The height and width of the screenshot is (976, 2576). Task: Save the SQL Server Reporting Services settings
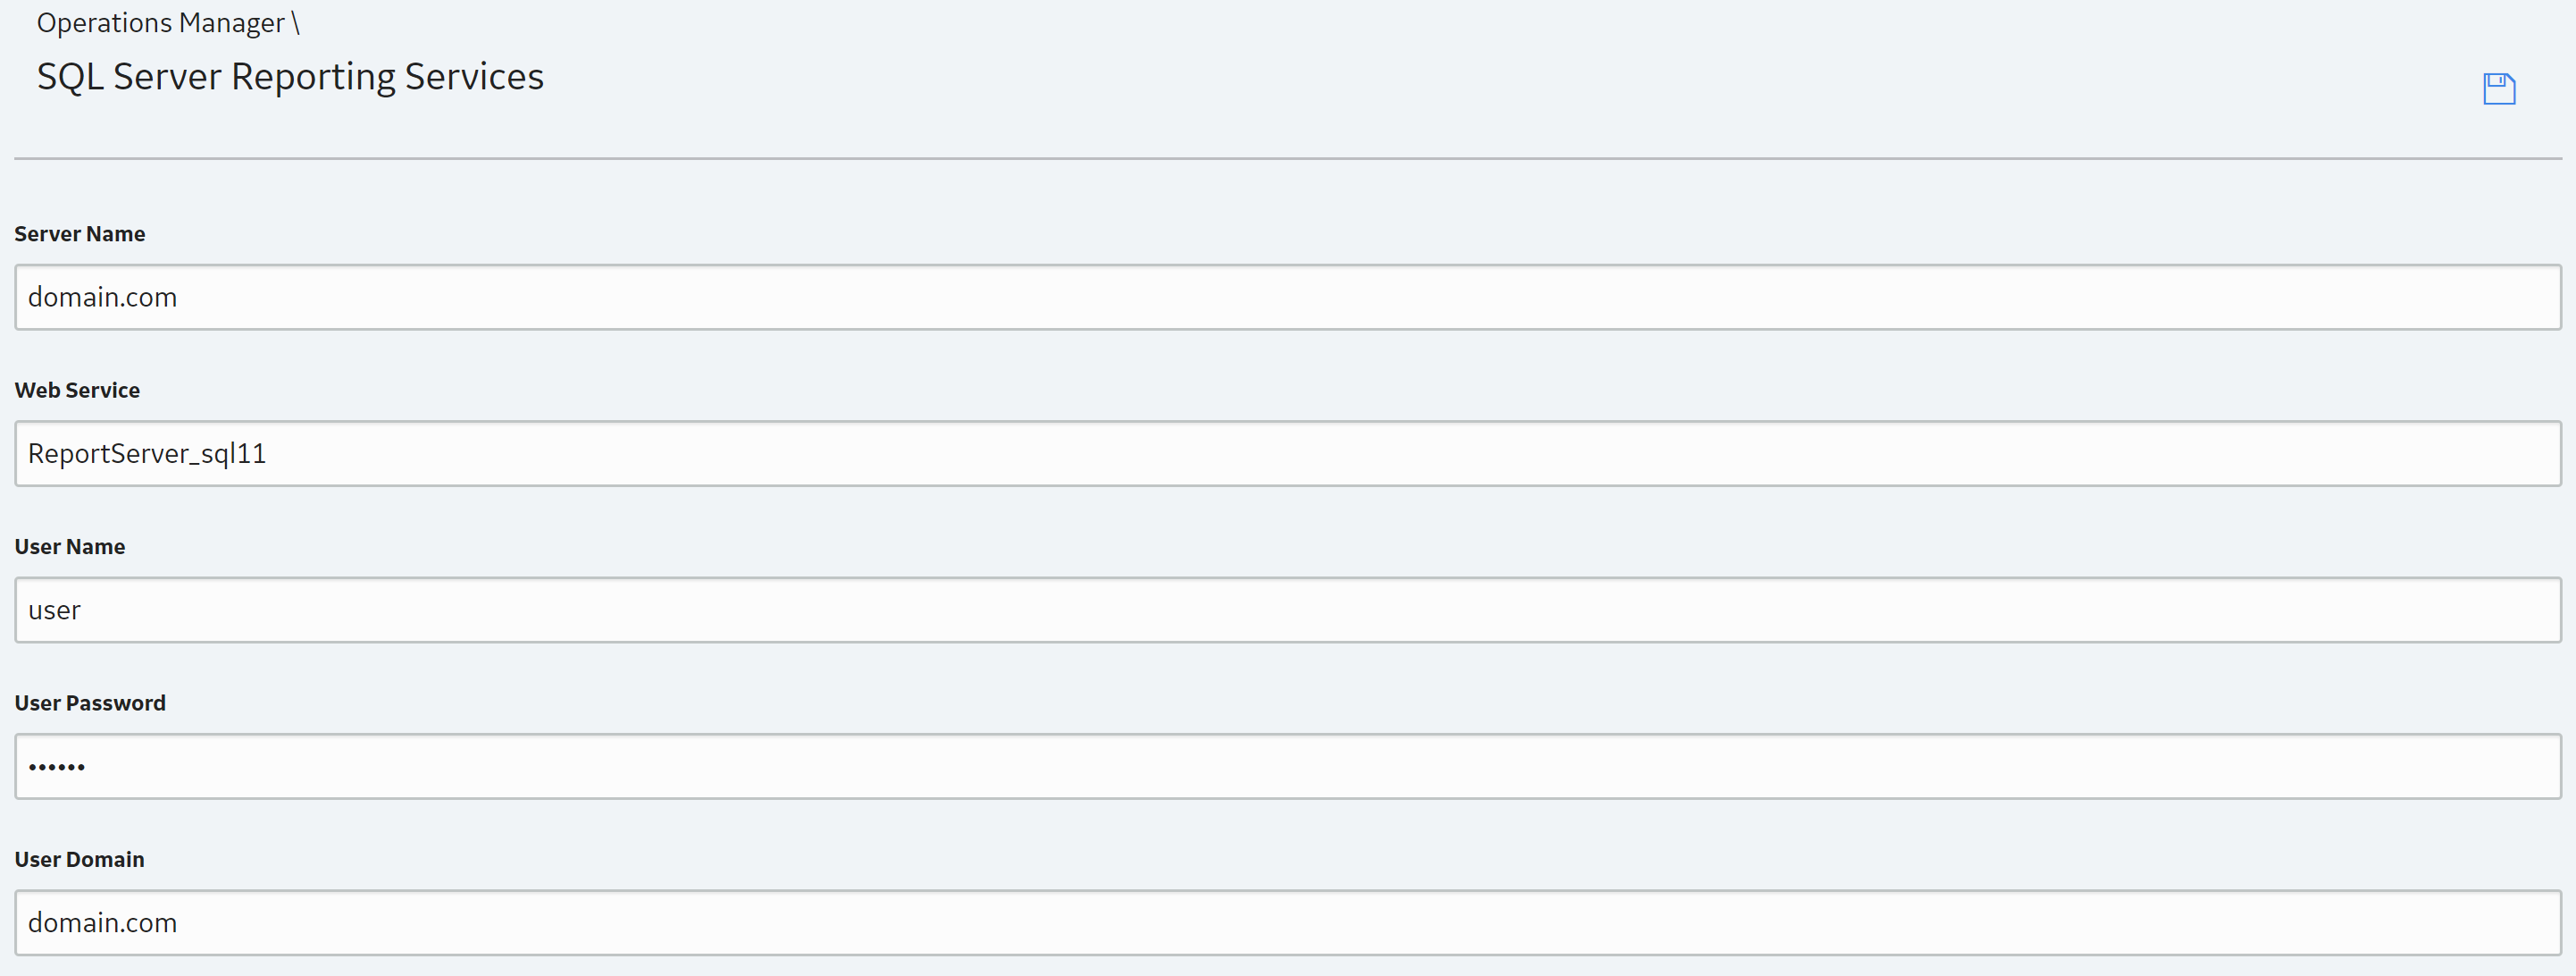coord(2498,89)
